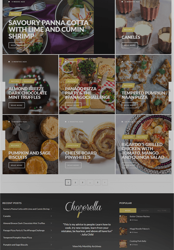Click the bookmark icon on the Canelés post

(122, 2)
